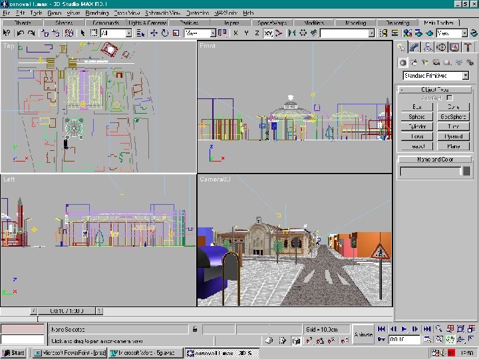Expand the Standard Primitives dropdown
479x359 pixels.
click(x=466, y=76)
